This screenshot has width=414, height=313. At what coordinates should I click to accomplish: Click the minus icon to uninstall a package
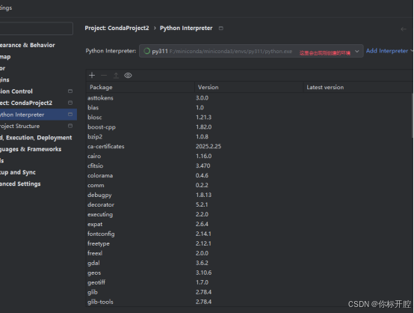(104, 76)
